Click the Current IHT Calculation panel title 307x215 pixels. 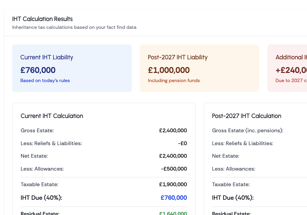(x=52, y=116)
